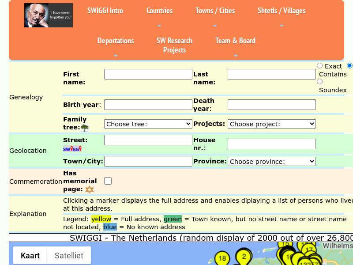Click the First name input field
Screen dimensions: 353x265
click(148, 74)
